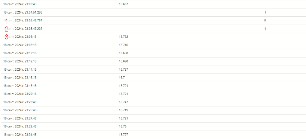Click the 23:31:48 timestamp row
This screenshot has height=139, width=306.
tap(153, 135)
